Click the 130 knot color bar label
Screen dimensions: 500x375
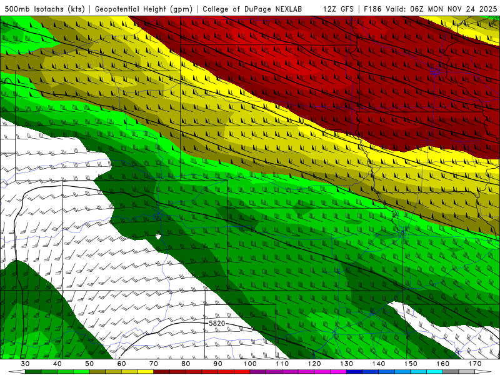[x=346, y=364]
